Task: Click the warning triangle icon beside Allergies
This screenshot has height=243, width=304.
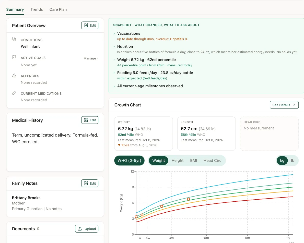Action: click(x=14, y=75)
